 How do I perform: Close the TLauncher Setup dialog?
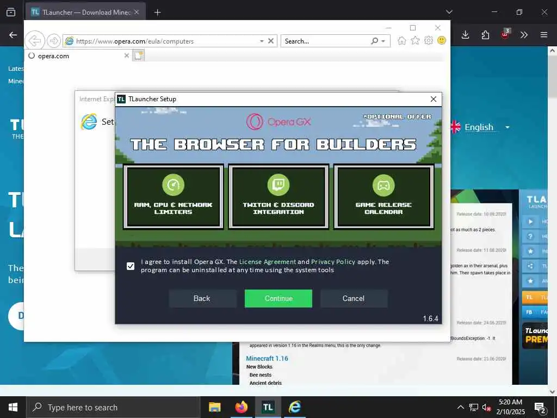click(434, 99)
